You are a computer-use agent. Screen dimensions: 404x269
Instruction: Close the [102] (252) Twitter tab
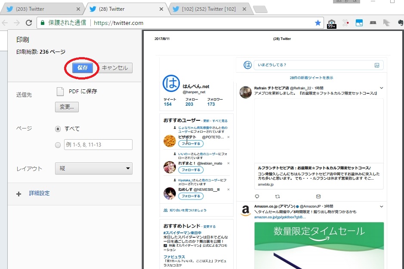(244, 9)
